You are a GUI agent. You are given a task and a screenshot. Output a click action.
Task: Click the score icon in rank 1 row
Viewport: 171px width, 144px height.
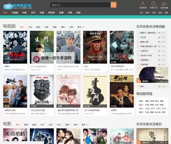(159, 33)
